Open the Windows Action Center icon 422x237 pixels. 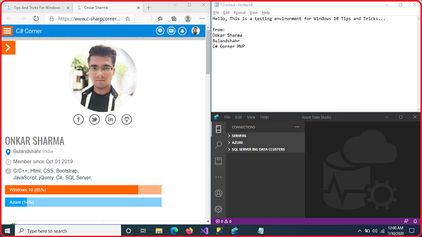412,231
